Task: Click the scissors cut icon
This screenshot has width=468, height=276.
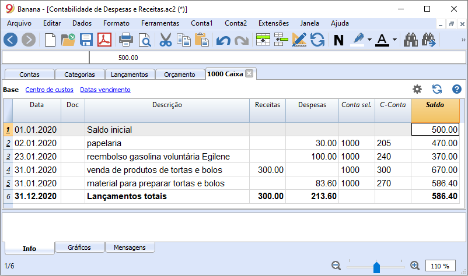Action: (166, 40)
